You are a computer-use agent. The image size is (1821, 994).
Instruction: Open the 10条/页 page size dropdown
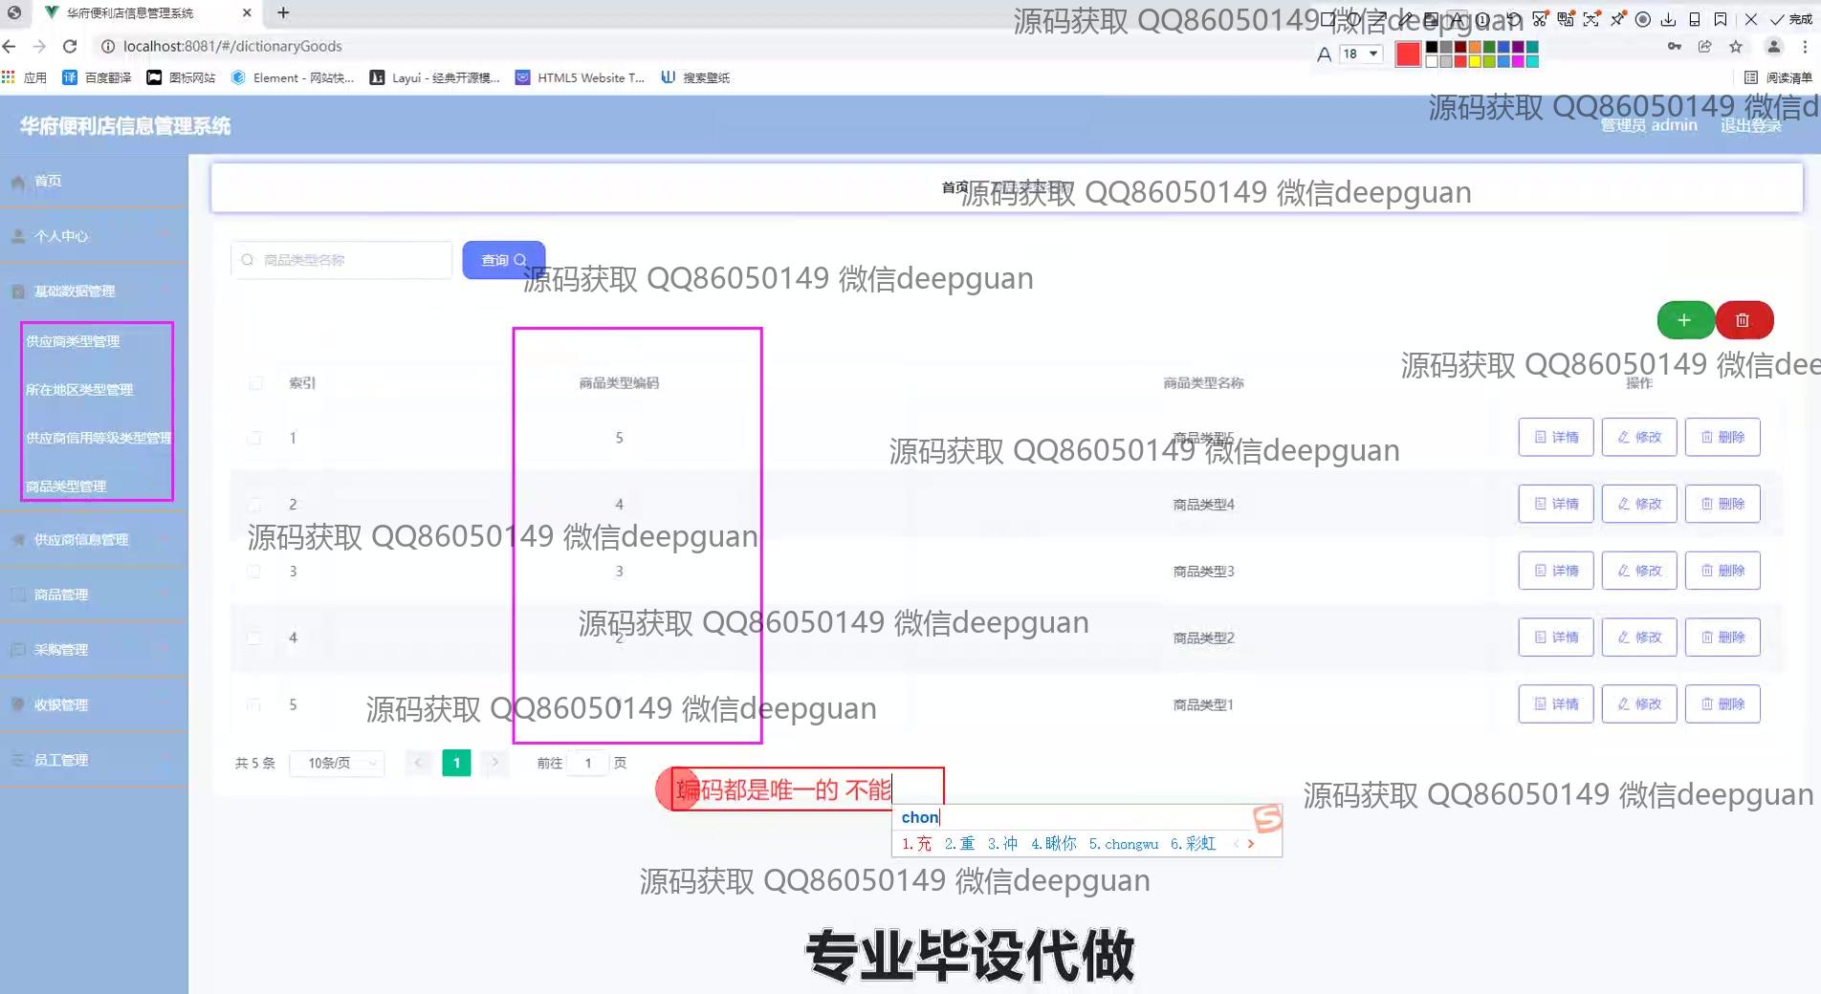click(339, 763)
